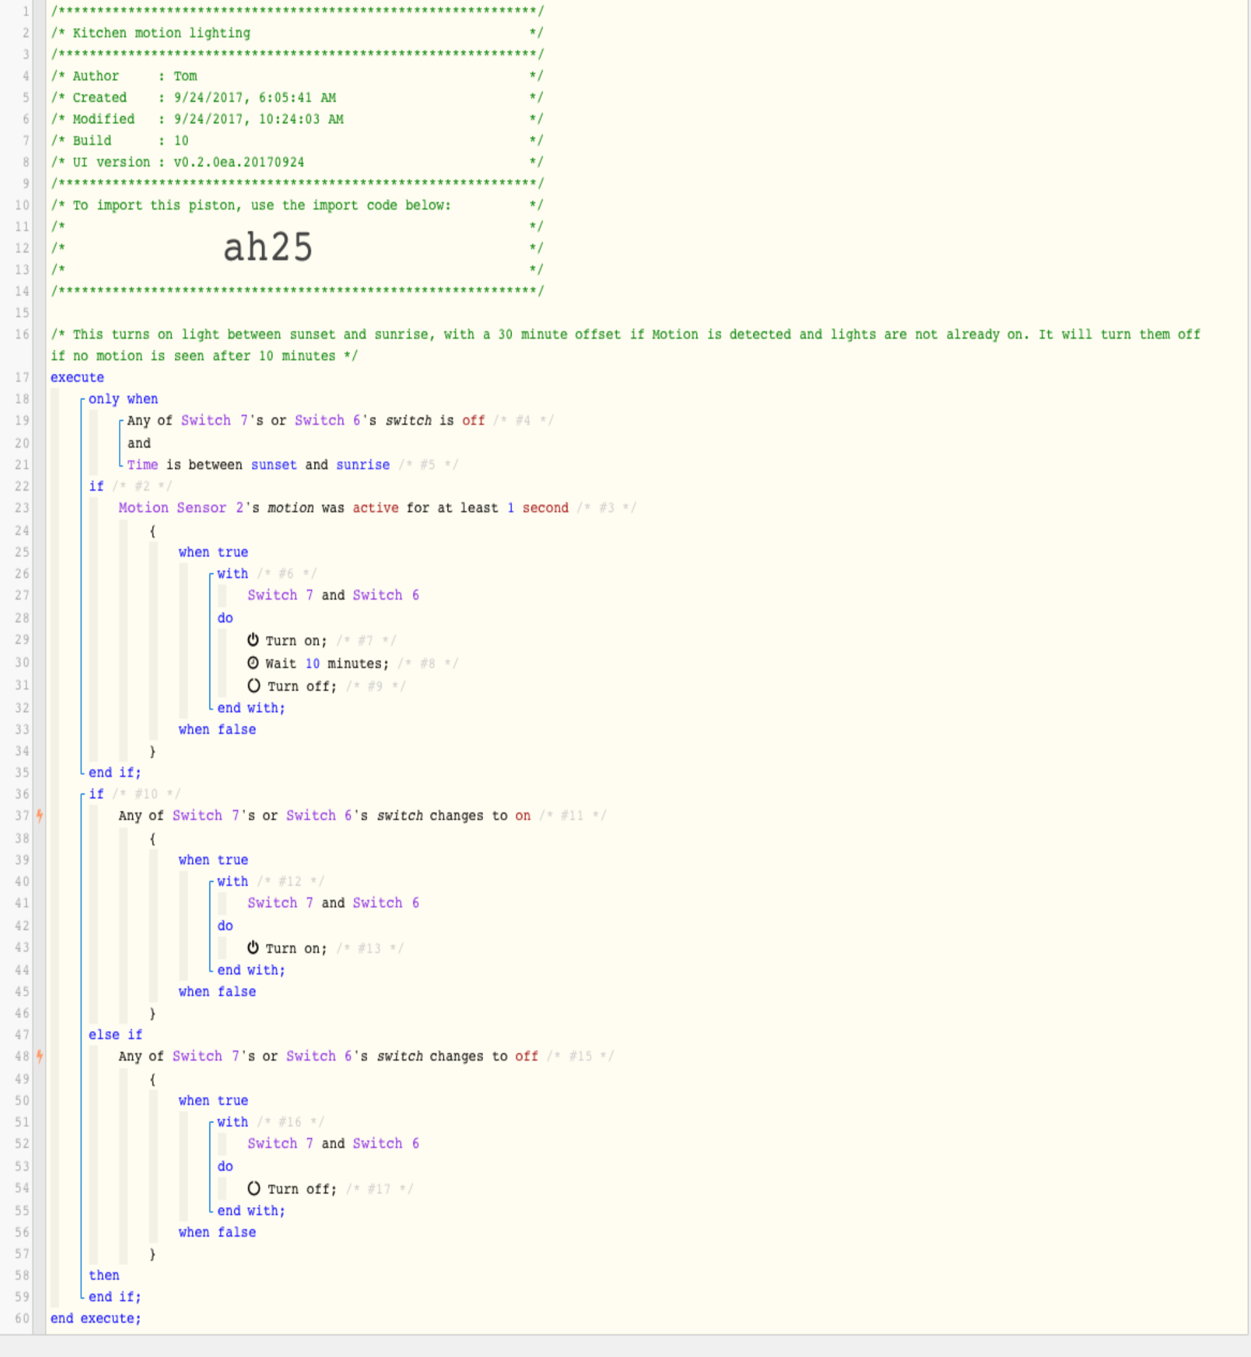Screen dimensions: 1251x1357
Task: Click 'end if;' on line 35
Action: point(115,773)
